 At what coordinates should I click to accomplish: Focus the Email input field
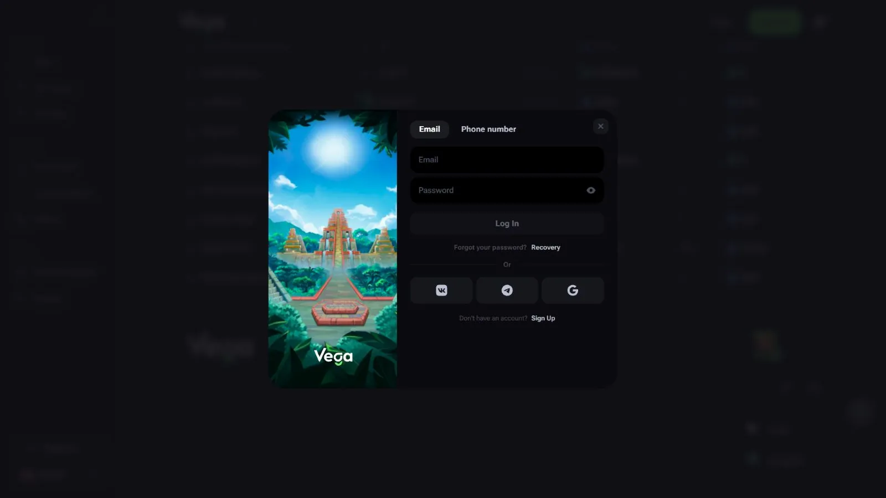tap(507, 160)
